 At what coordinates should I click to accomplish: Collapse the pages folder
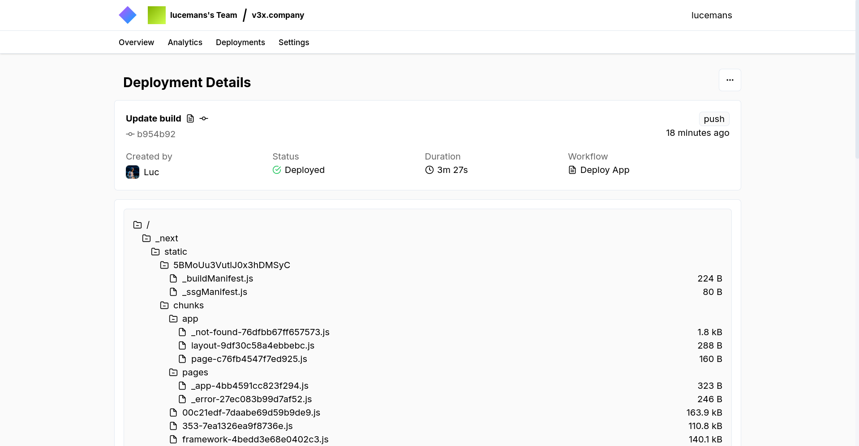pos(173,372)
